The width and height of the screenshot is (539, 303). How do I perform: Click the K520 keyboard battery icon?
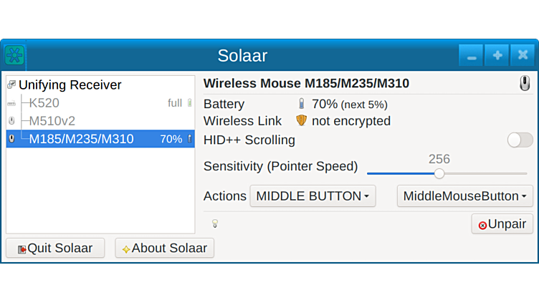coord(189,103)
